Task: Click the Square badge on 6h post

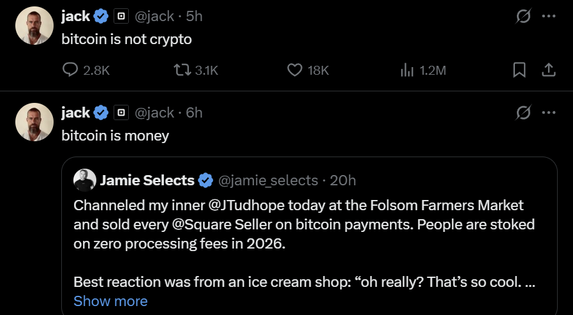Action: (x=121, y=114)
